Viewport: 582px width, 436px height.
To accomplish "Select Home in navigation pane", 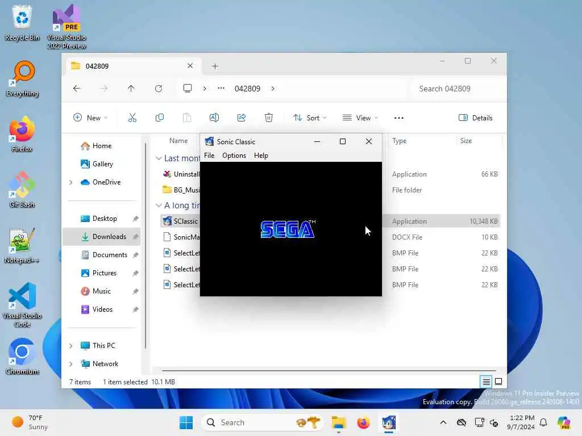I will click(102, 146).
